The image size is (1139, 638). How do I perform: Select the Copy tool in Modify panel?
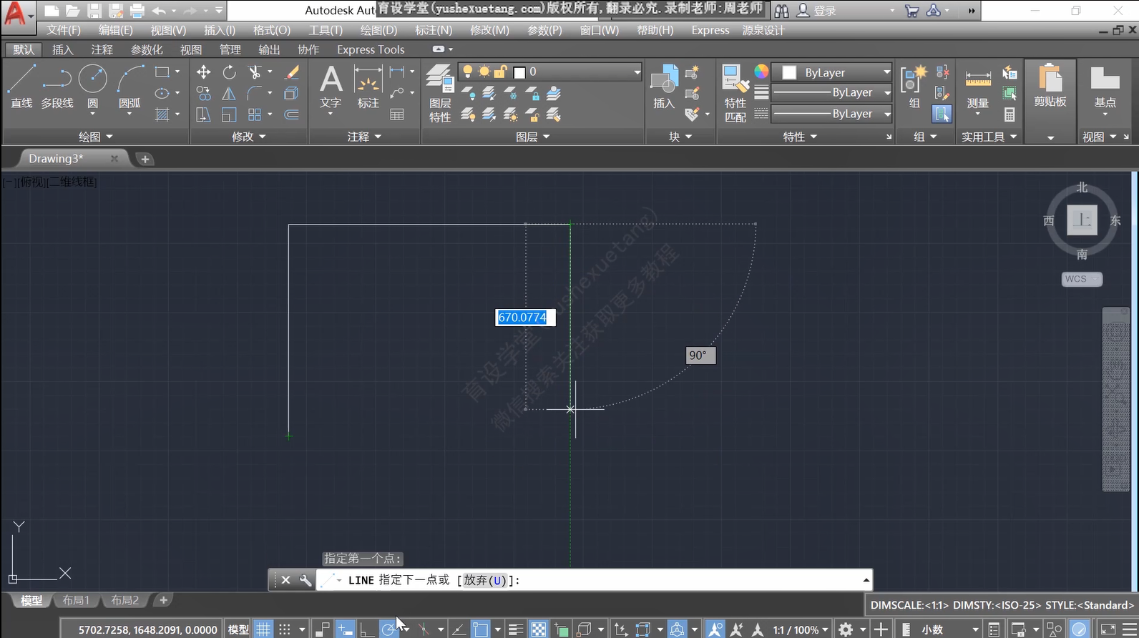(x=204, y=94)
